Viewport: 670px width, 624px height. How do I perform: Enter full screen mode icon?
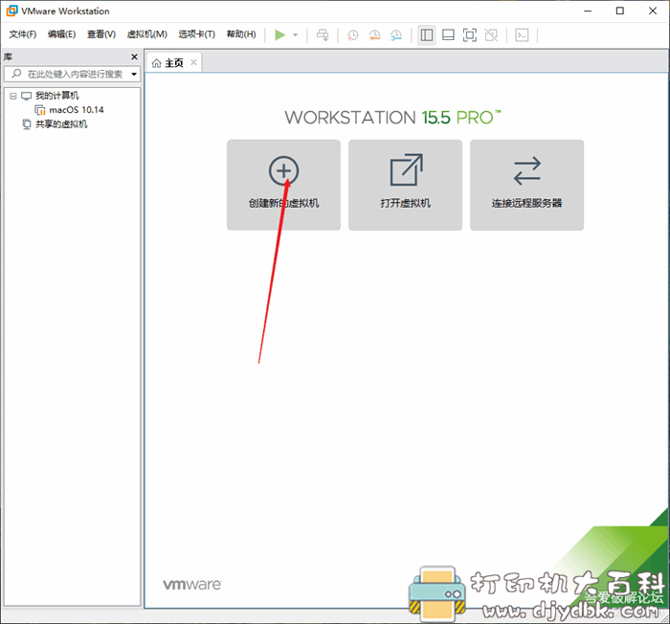470,35
